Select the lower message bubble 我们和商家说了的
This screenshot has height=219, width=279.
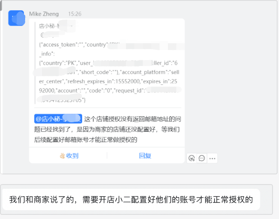[131, 199]
